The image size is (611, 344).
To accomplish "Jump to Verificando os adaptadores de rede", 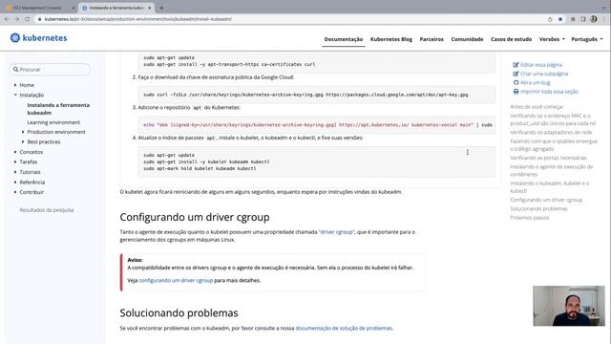I will [x=551, y=133].
